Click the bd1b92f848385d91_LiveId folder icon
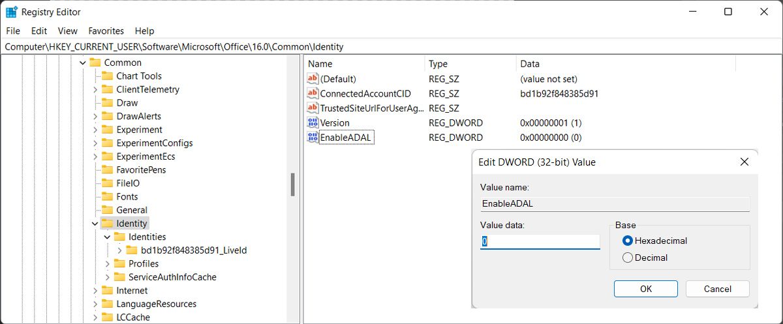 (132, 250)
